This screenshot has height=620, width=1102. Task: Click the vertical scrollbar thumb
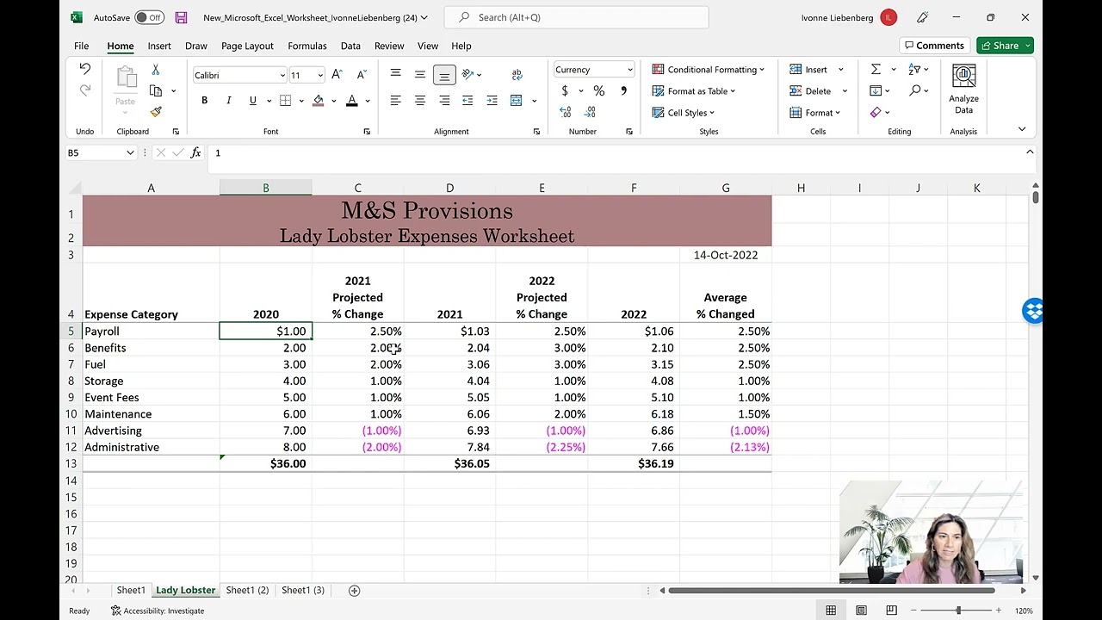[1035, 197]
